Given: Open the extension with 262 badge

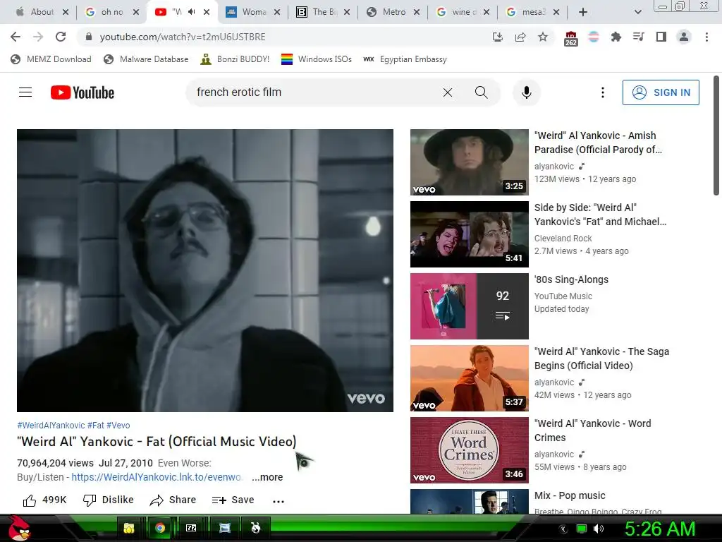Looking at the screenshot, I should pos(571,38).
